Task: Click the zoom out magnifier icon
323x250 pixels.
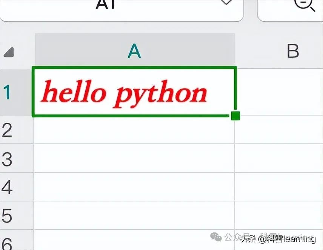Action: tap(304, 5)
